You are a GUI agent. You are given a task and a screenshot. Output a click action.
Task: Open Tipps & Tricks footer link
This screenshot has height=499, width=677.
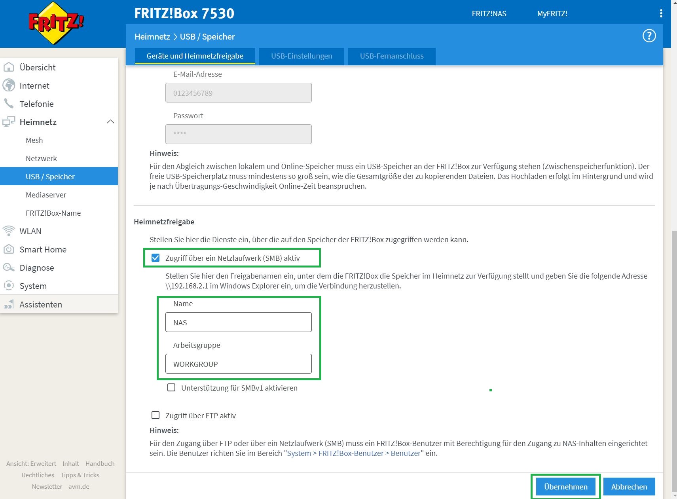coord(80,475)
